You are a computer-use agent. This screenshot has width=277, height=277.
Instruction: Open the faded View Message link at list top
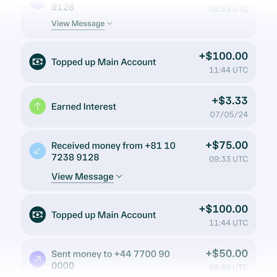78,24
